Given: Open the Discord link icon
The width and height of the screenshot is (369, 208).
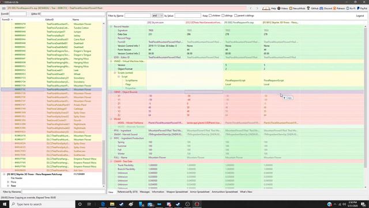Looking at the screenshot, I should (321, 8).
